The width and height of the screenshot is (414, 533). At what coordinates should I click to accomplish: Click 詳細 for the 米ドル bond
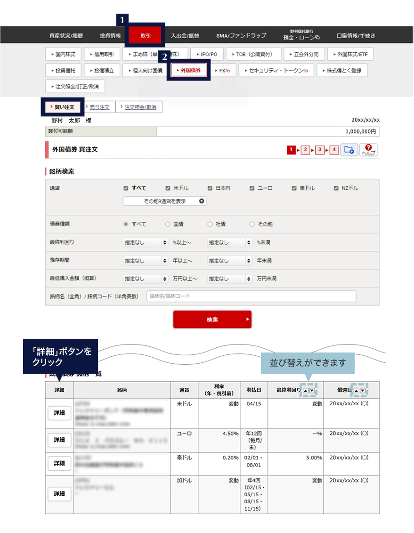click(x=59, y=413)
